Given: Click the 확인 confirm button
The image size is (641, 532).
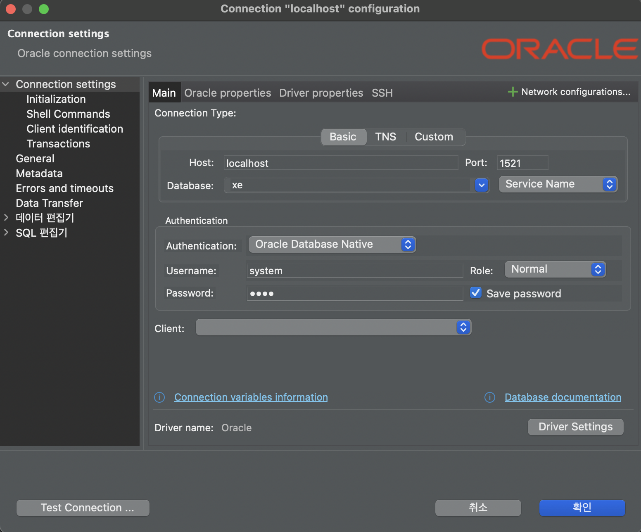Looking at the screenshot, I should point(582,508).
